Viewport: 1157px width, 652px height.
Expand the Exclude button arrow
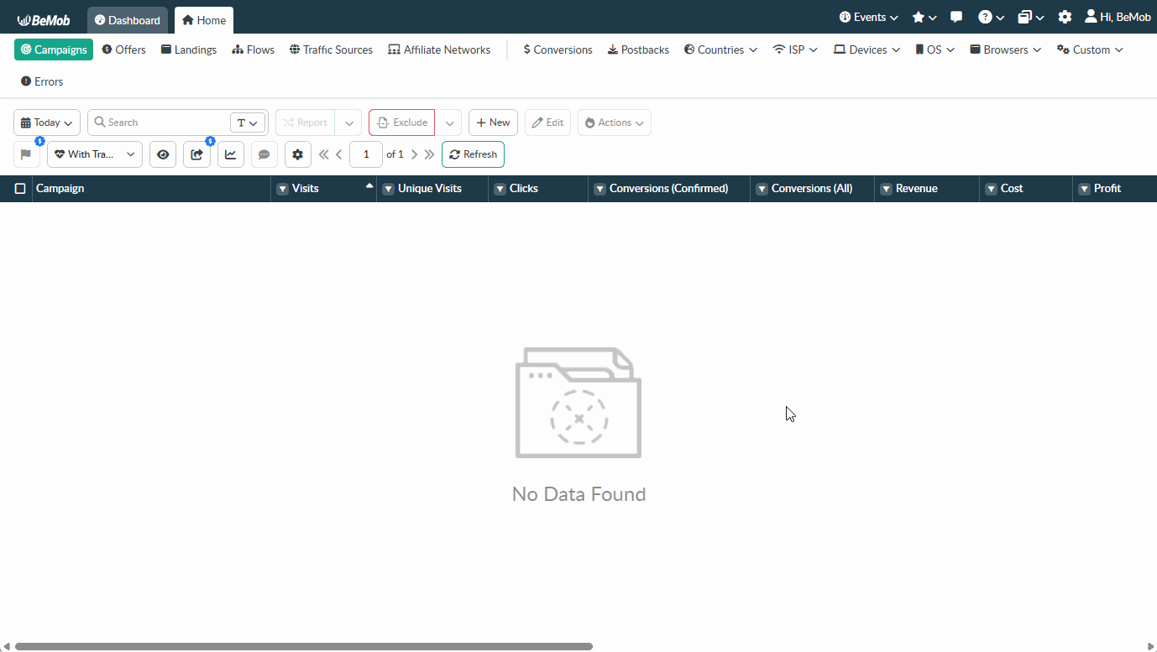(x=448, y=123)
